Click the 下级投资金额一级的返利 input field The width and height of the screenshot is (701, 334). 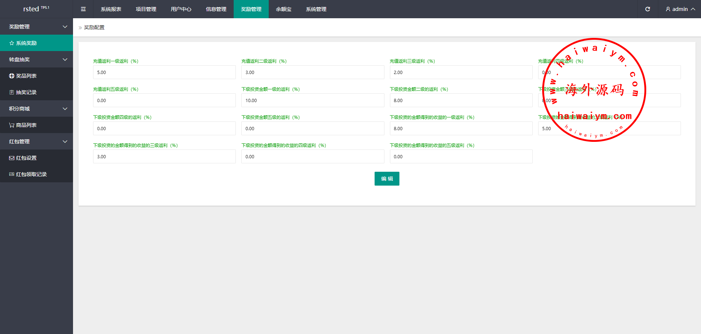tap(313, 100)
